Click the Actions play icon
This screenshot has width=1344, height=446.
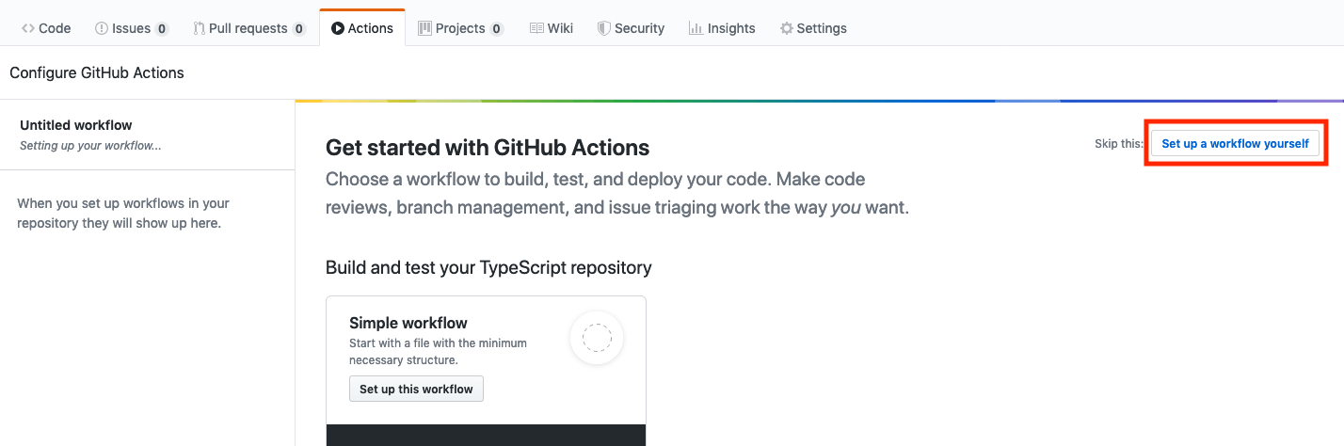click(x=338, y=28)
